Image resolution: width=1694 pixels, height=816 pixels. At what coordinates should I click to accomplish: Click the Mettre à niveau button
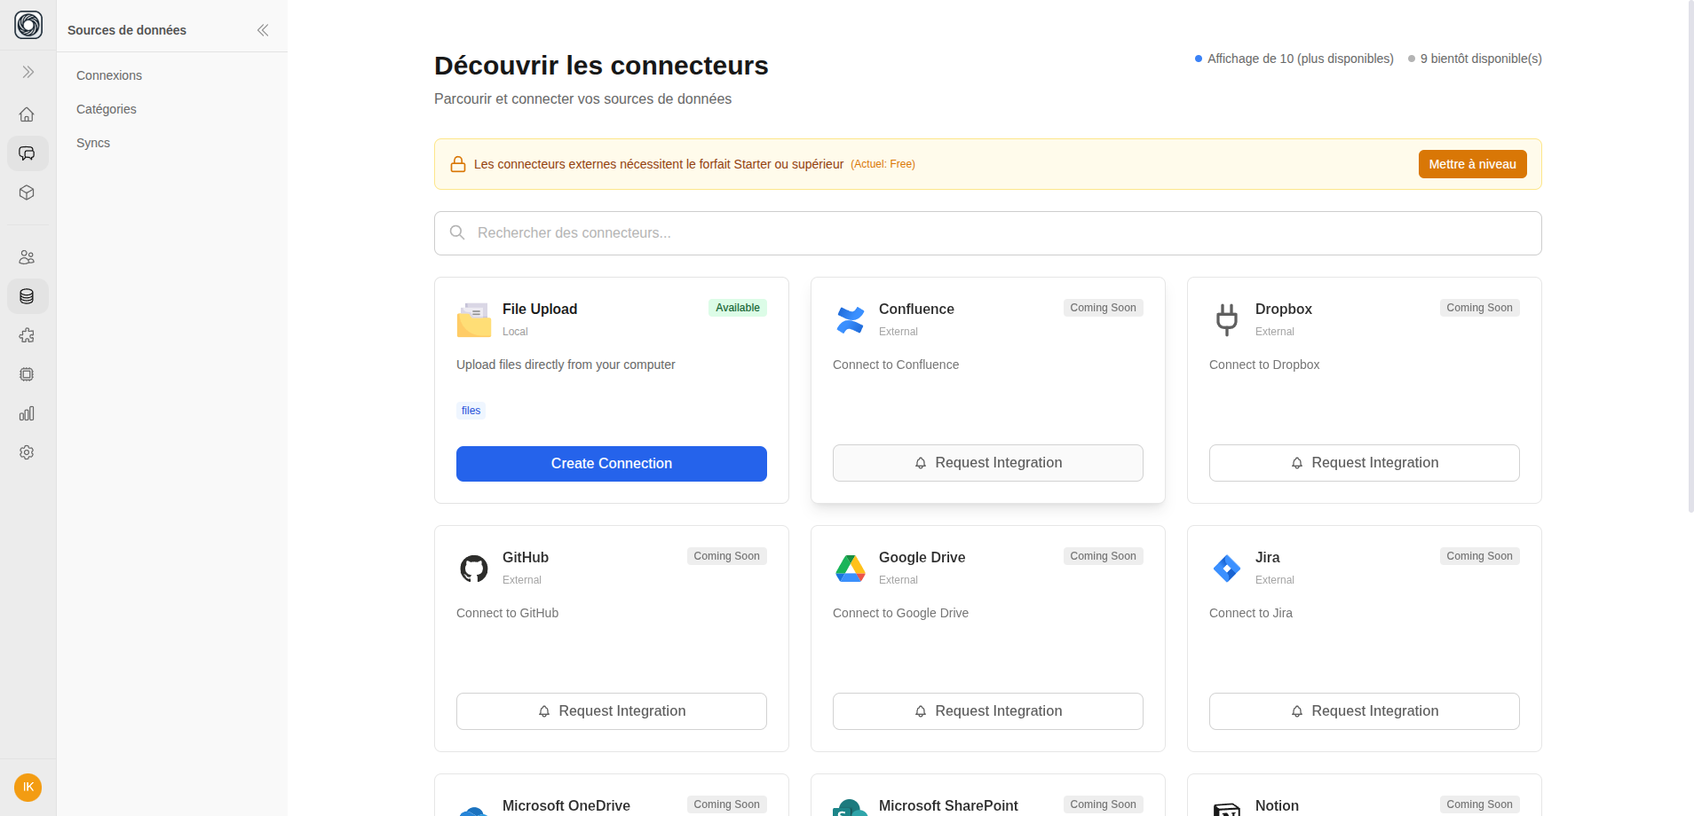[x=1472, y=164]
